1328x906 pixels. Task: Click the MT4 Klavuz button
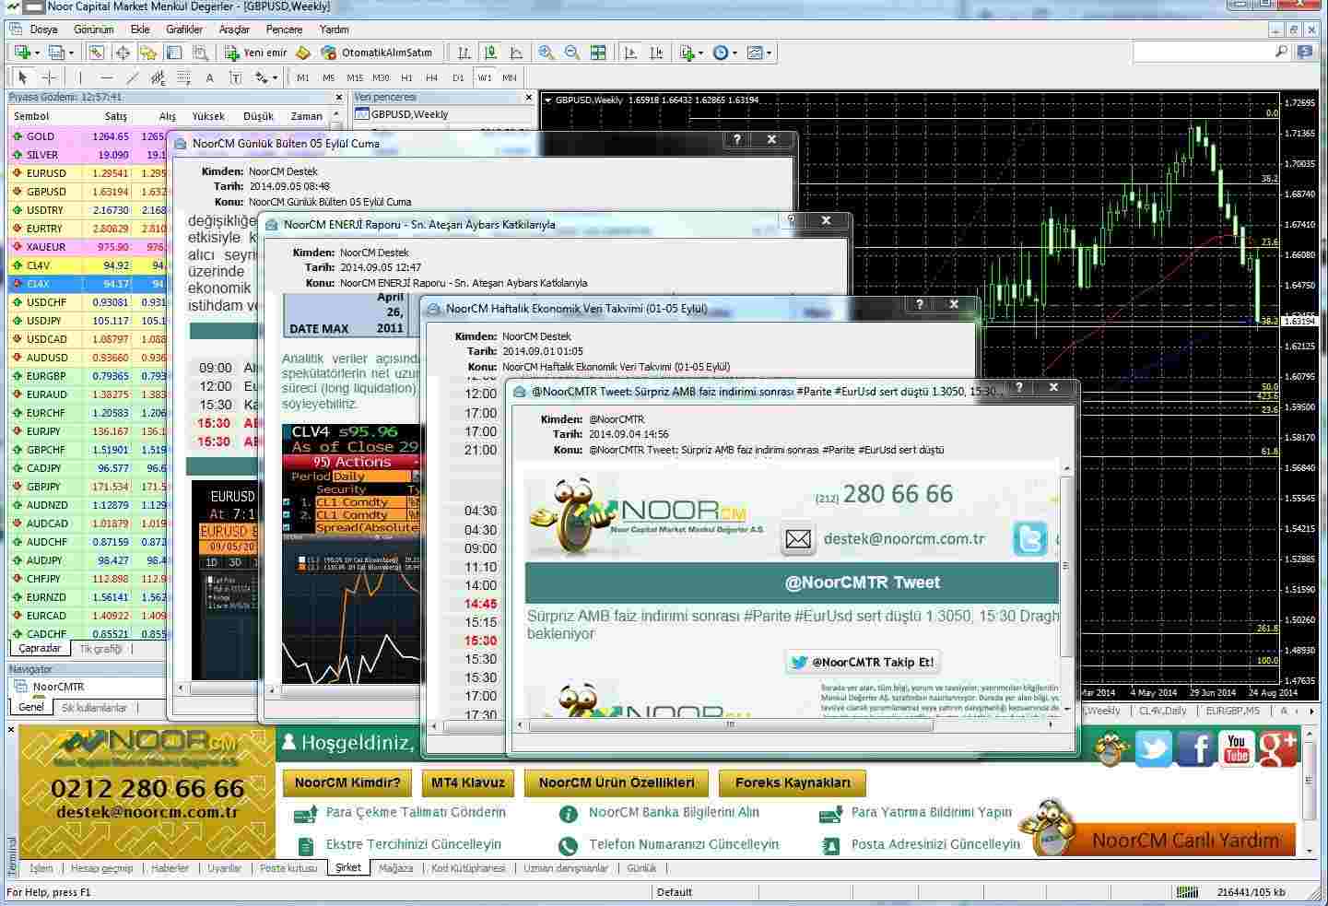(468, 782)
